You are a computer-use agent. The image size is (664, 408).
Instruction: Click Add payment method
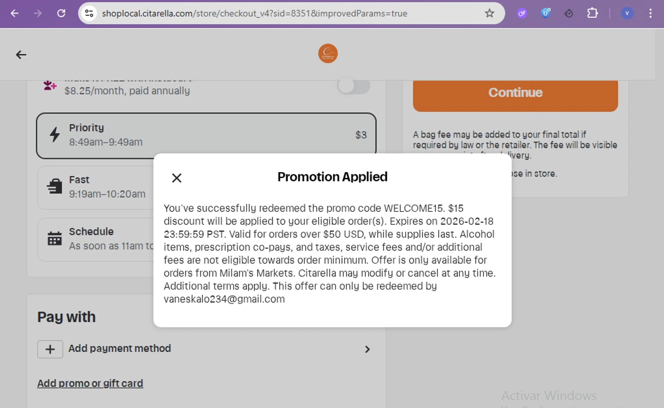pyautogui.click(x=120, y=348)
